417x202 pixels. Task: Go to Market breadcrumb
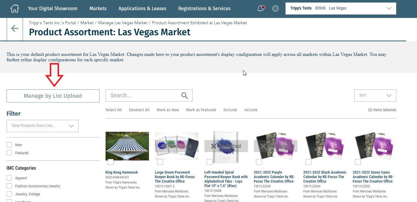[x=87, y=23]
